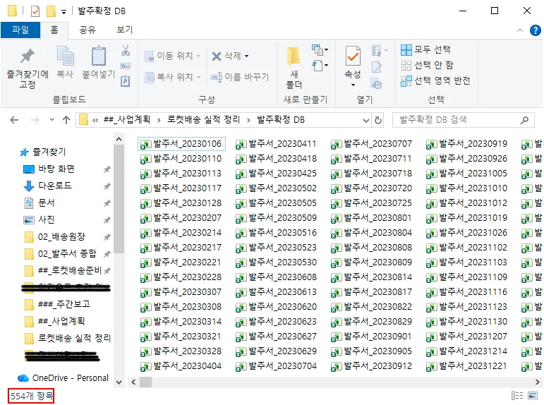Click the edit file icon
The height and width of the screenshot is (405, 544).
click(x=377, y=66)
